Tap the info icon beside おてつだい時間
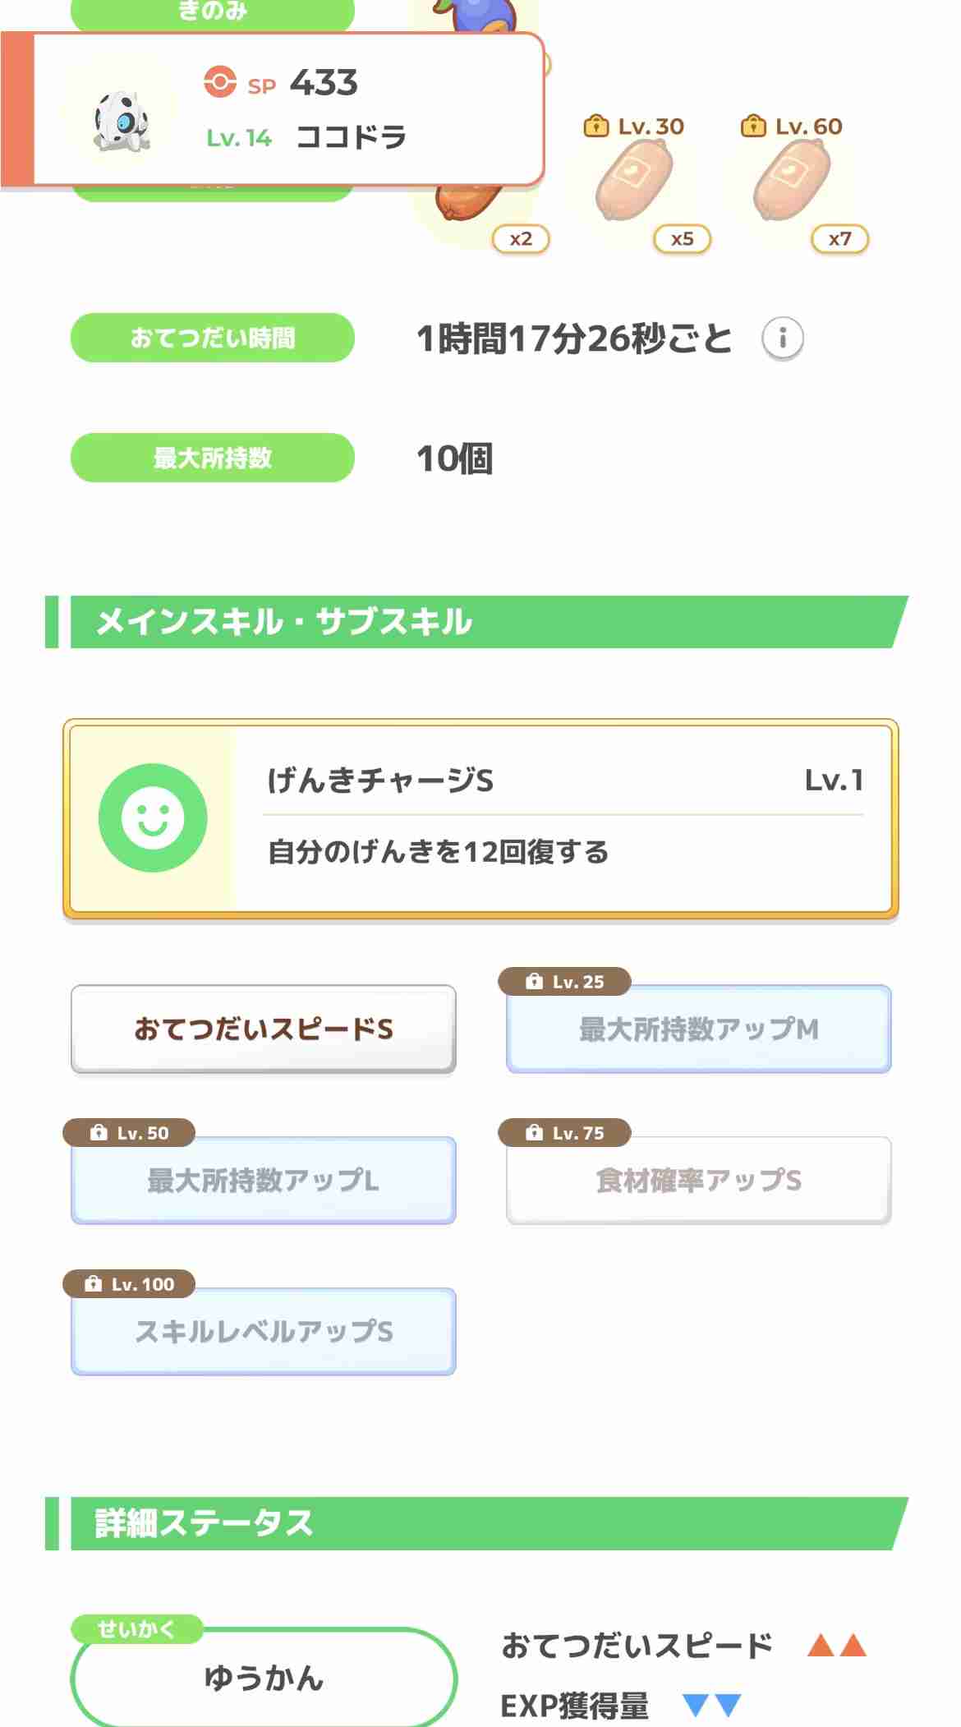 (x=782, y=338)
